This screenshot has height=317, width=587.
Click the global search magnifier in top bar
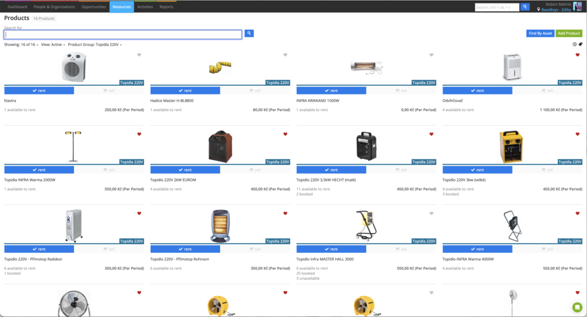point(525,7)
